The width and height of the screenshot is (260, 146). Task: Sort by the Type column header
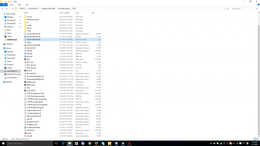click(x=83, y=13)
